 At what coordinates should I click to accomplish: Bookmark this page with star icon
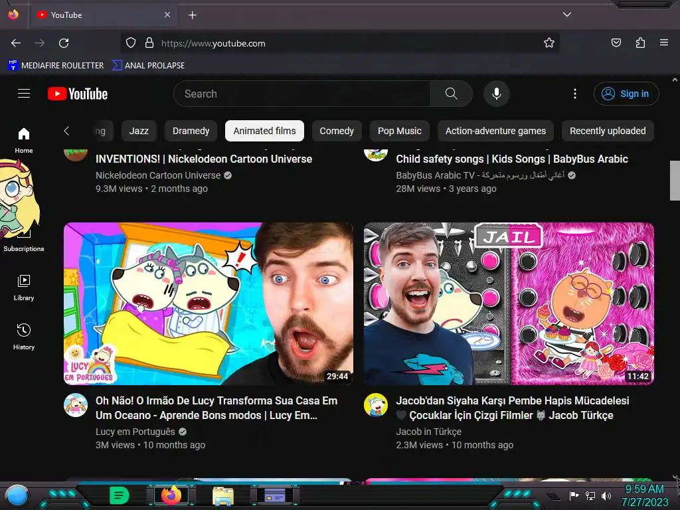pos(549,43)
